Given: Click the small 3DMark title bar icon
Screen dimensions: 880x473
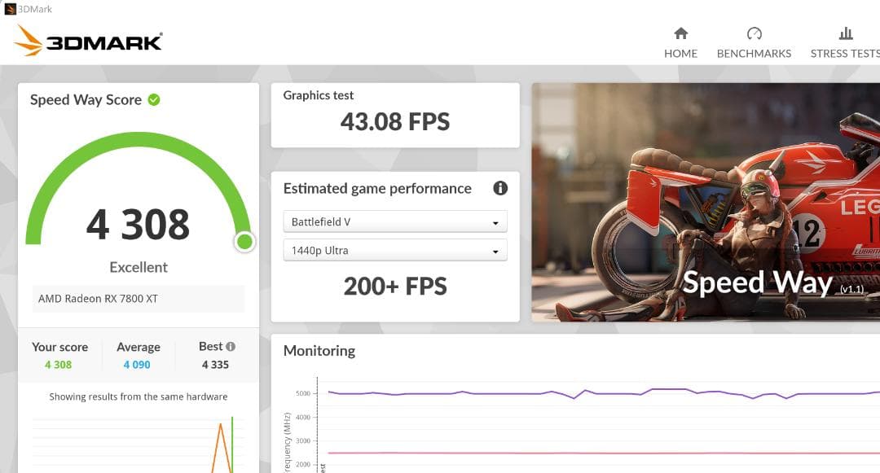Looking at the screenshot, I should click(10, 8).
